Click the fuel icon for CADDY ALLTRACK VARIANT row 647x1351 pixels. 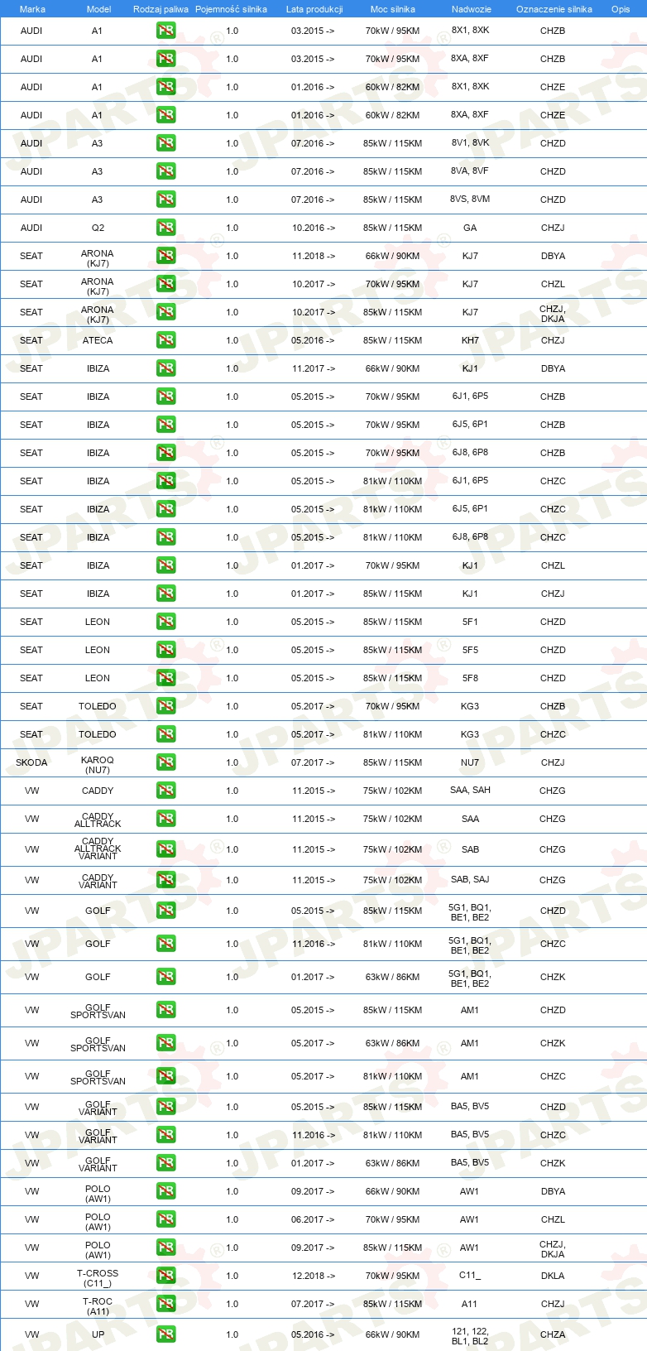pyautogui.click(x=165, y=849)
